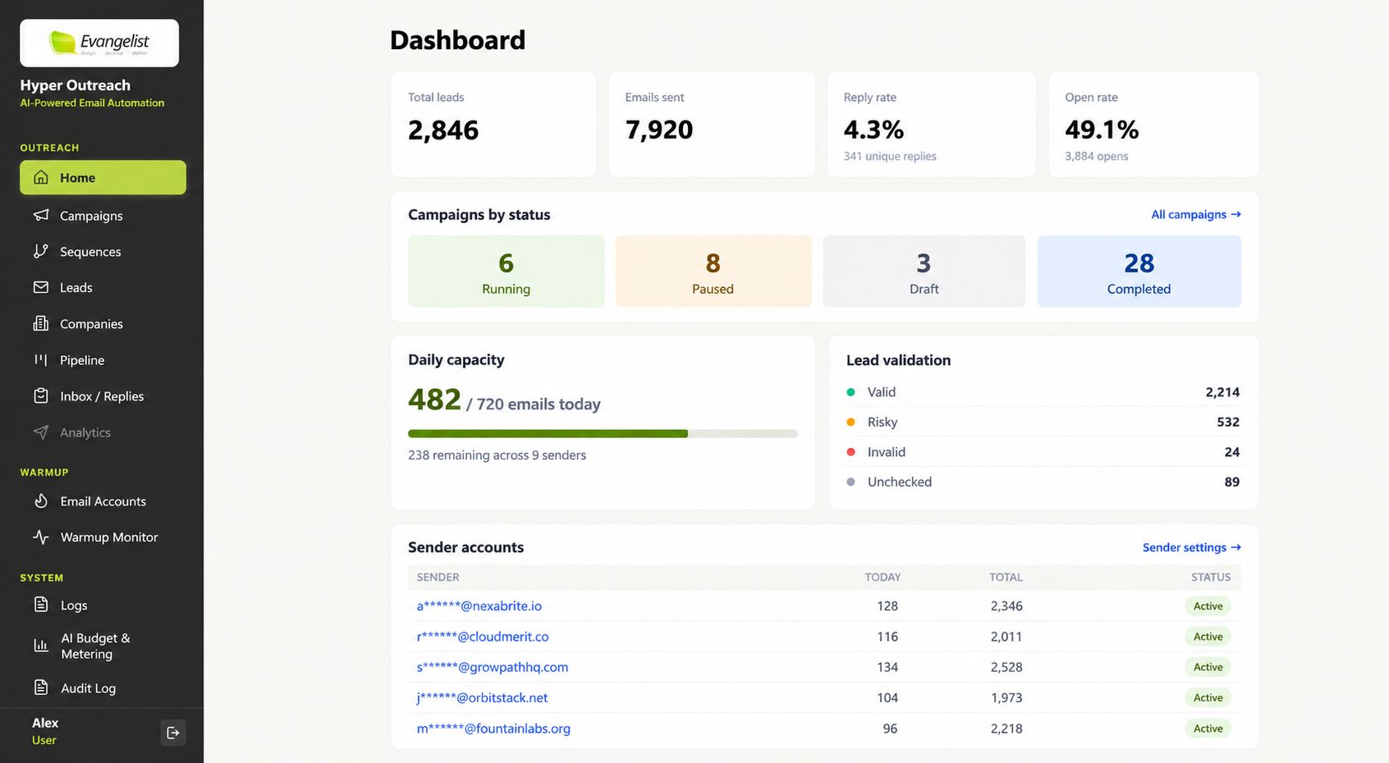Go to Sequences in the sidebar
The height and width of the screenshot is (763, 1389).
(103, 252)
